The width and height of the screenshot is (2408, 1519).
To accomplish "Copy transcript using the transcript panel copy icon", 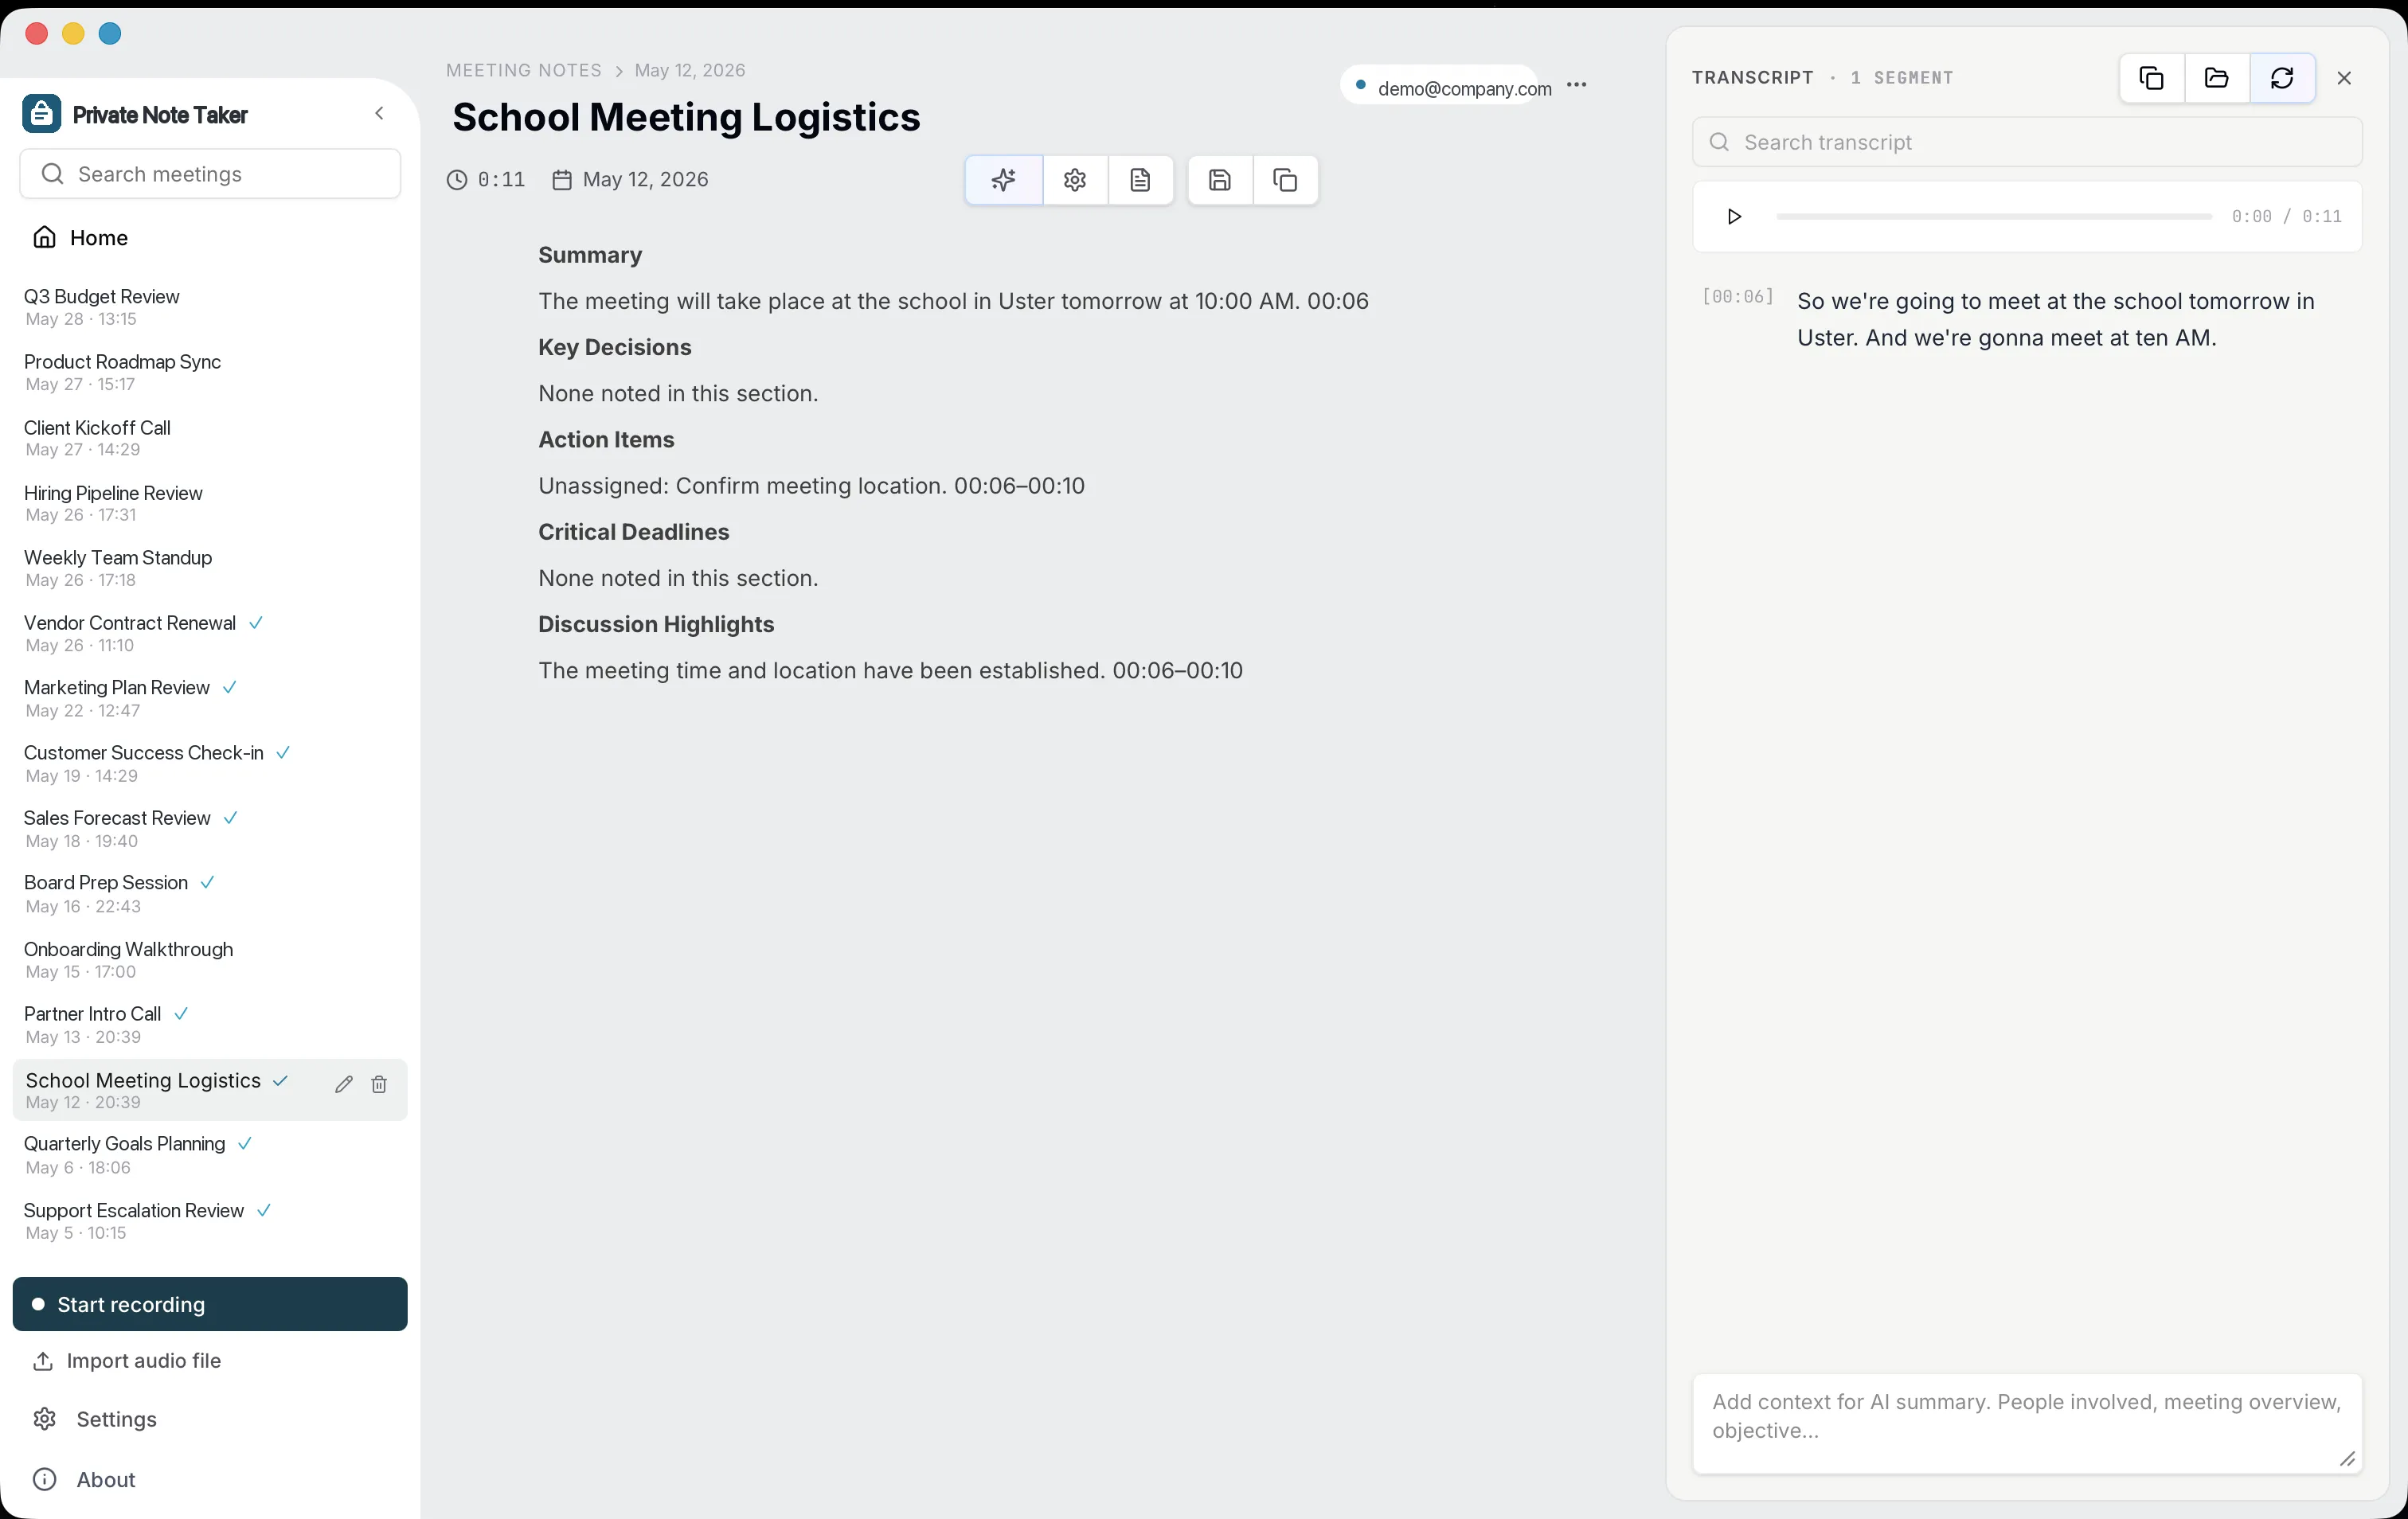I will (x=2151, y=78).
